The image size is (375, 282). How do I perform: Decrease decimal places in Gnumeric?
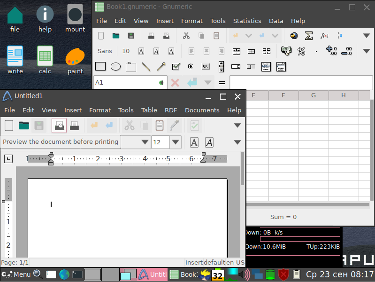point(346,51)
